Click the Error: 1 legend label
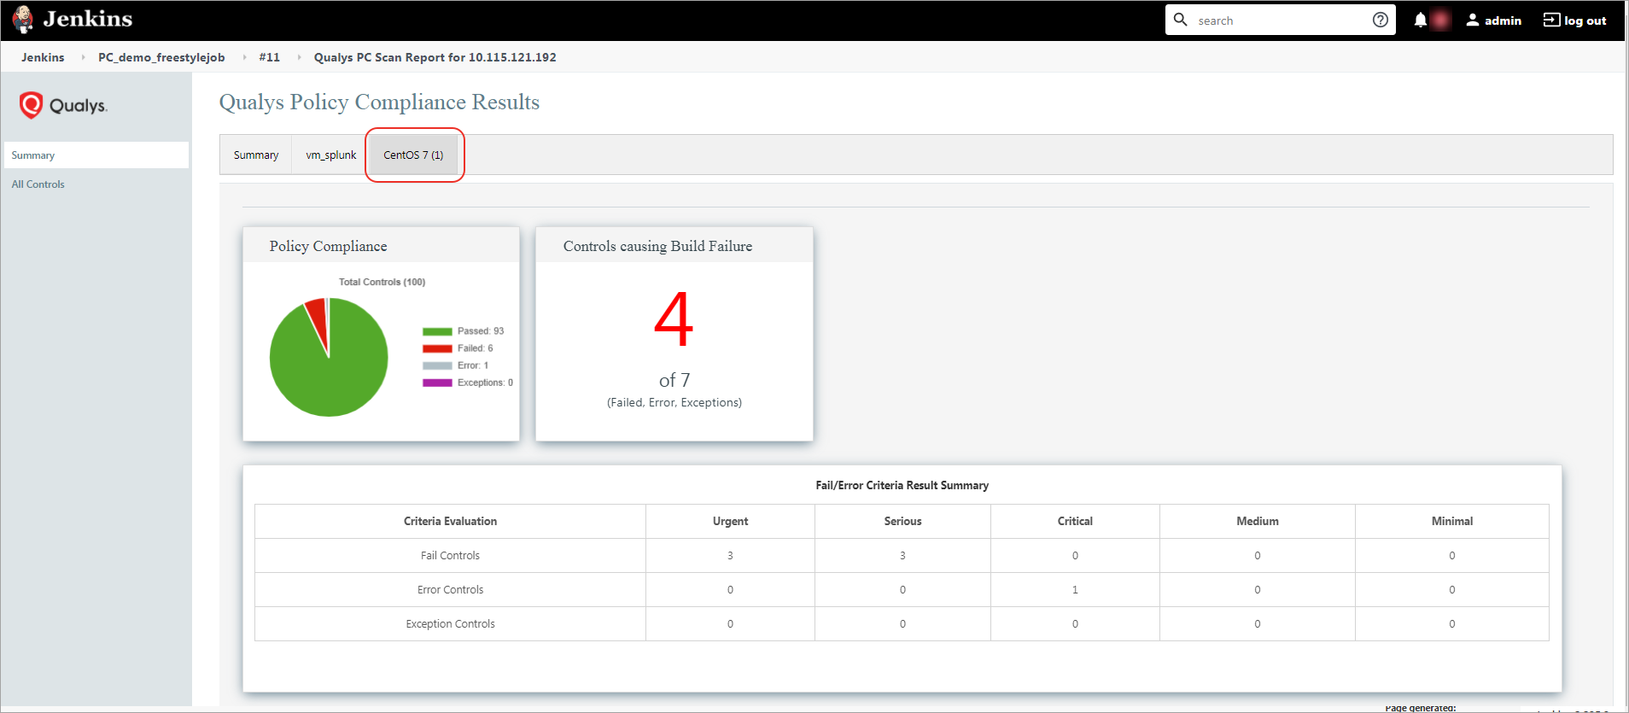The width and height of the screenshot is (1629, 713). pos(473,365)
